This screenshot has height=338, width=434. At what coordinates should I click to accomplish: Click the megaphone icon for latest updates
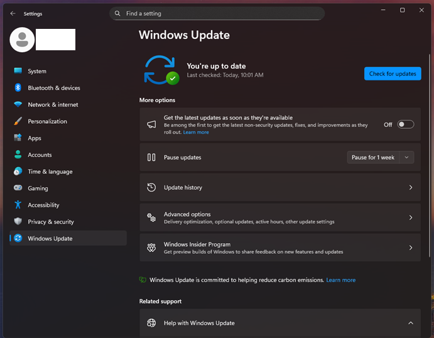click(151, 124)
